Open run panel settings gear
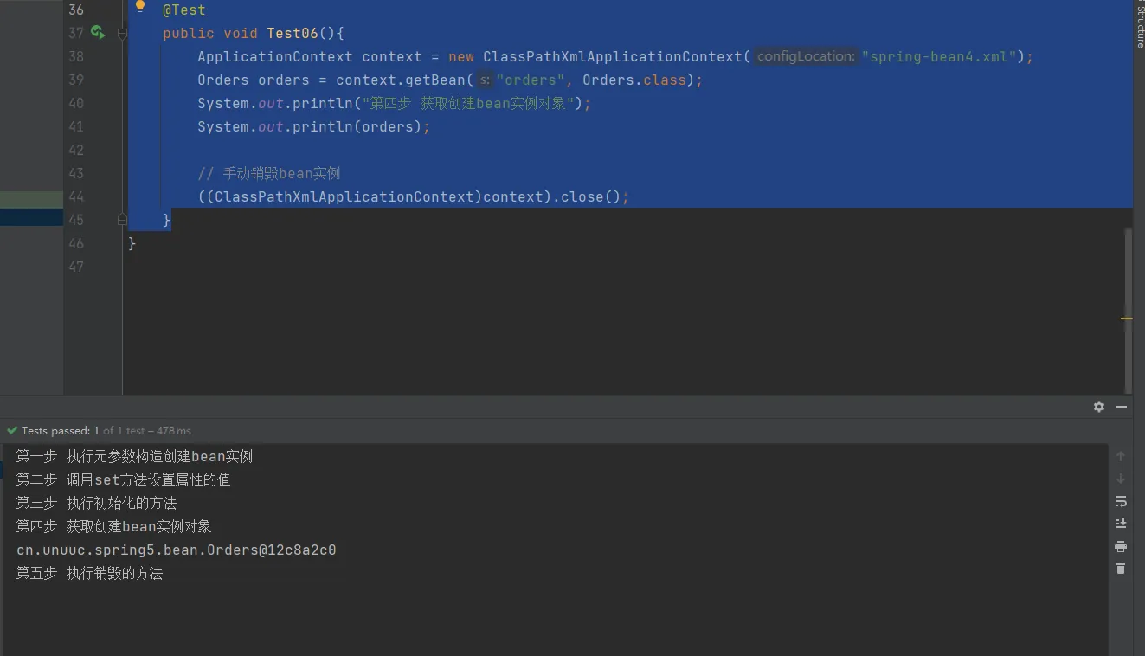 point(1099,407)
